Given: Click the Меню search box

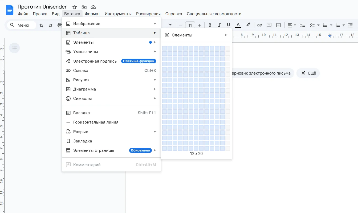Looking at the screenshot, I should pyautogui.click(x=21, y=25).
